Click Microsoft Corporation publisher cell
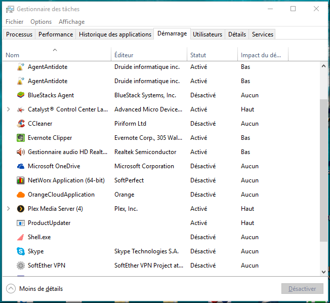Screen dimensions: 330x303 pyautogui.click(x=144, y=166)
